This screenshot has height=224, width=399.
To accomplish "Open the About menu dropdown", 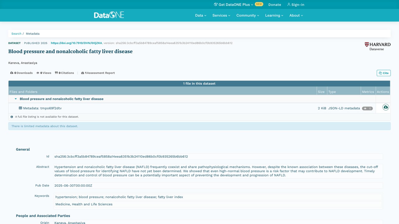I will point(296,15).
